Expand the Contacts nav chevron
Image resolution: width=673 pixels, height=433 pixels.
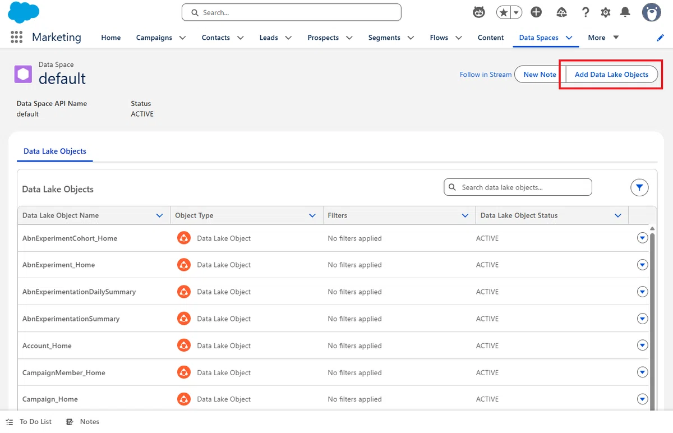[240, 38]
